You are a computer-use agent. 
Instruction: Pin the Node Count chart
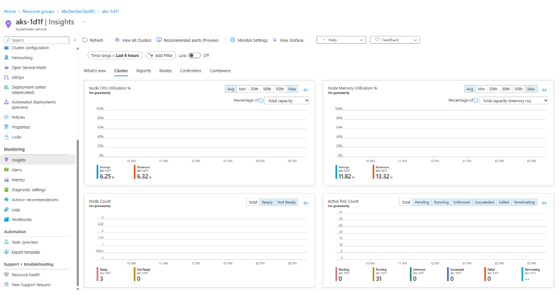pyautogui.click(x=306, y=203)
